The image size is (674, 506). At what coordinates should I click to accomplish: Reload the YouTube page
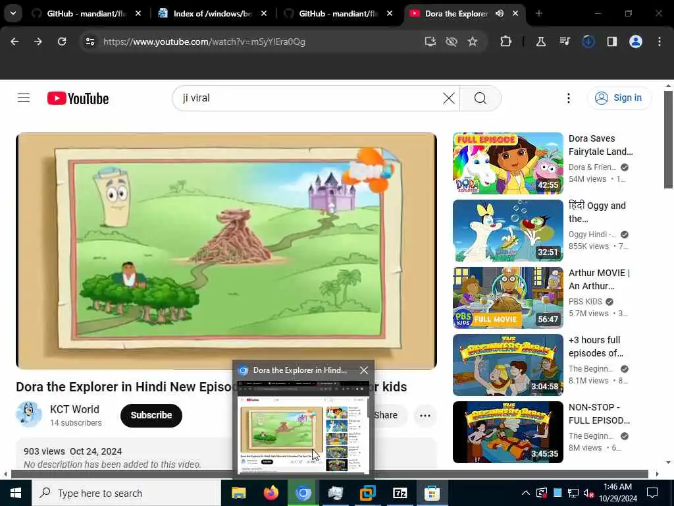[62, 42]
